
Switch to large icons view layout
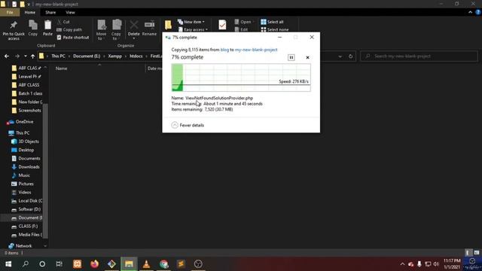(477, 253)
